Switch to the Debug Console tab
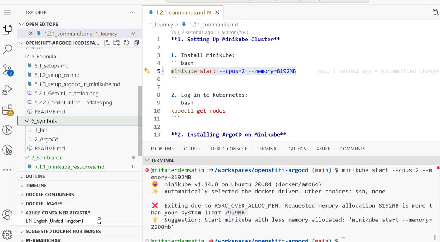440x242 pixels. pyautogui.click(x=229, y=149)
